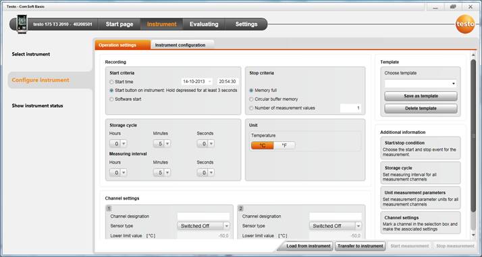Open the Settings tab
Screen dimensions: 482x257
(246, 24)
